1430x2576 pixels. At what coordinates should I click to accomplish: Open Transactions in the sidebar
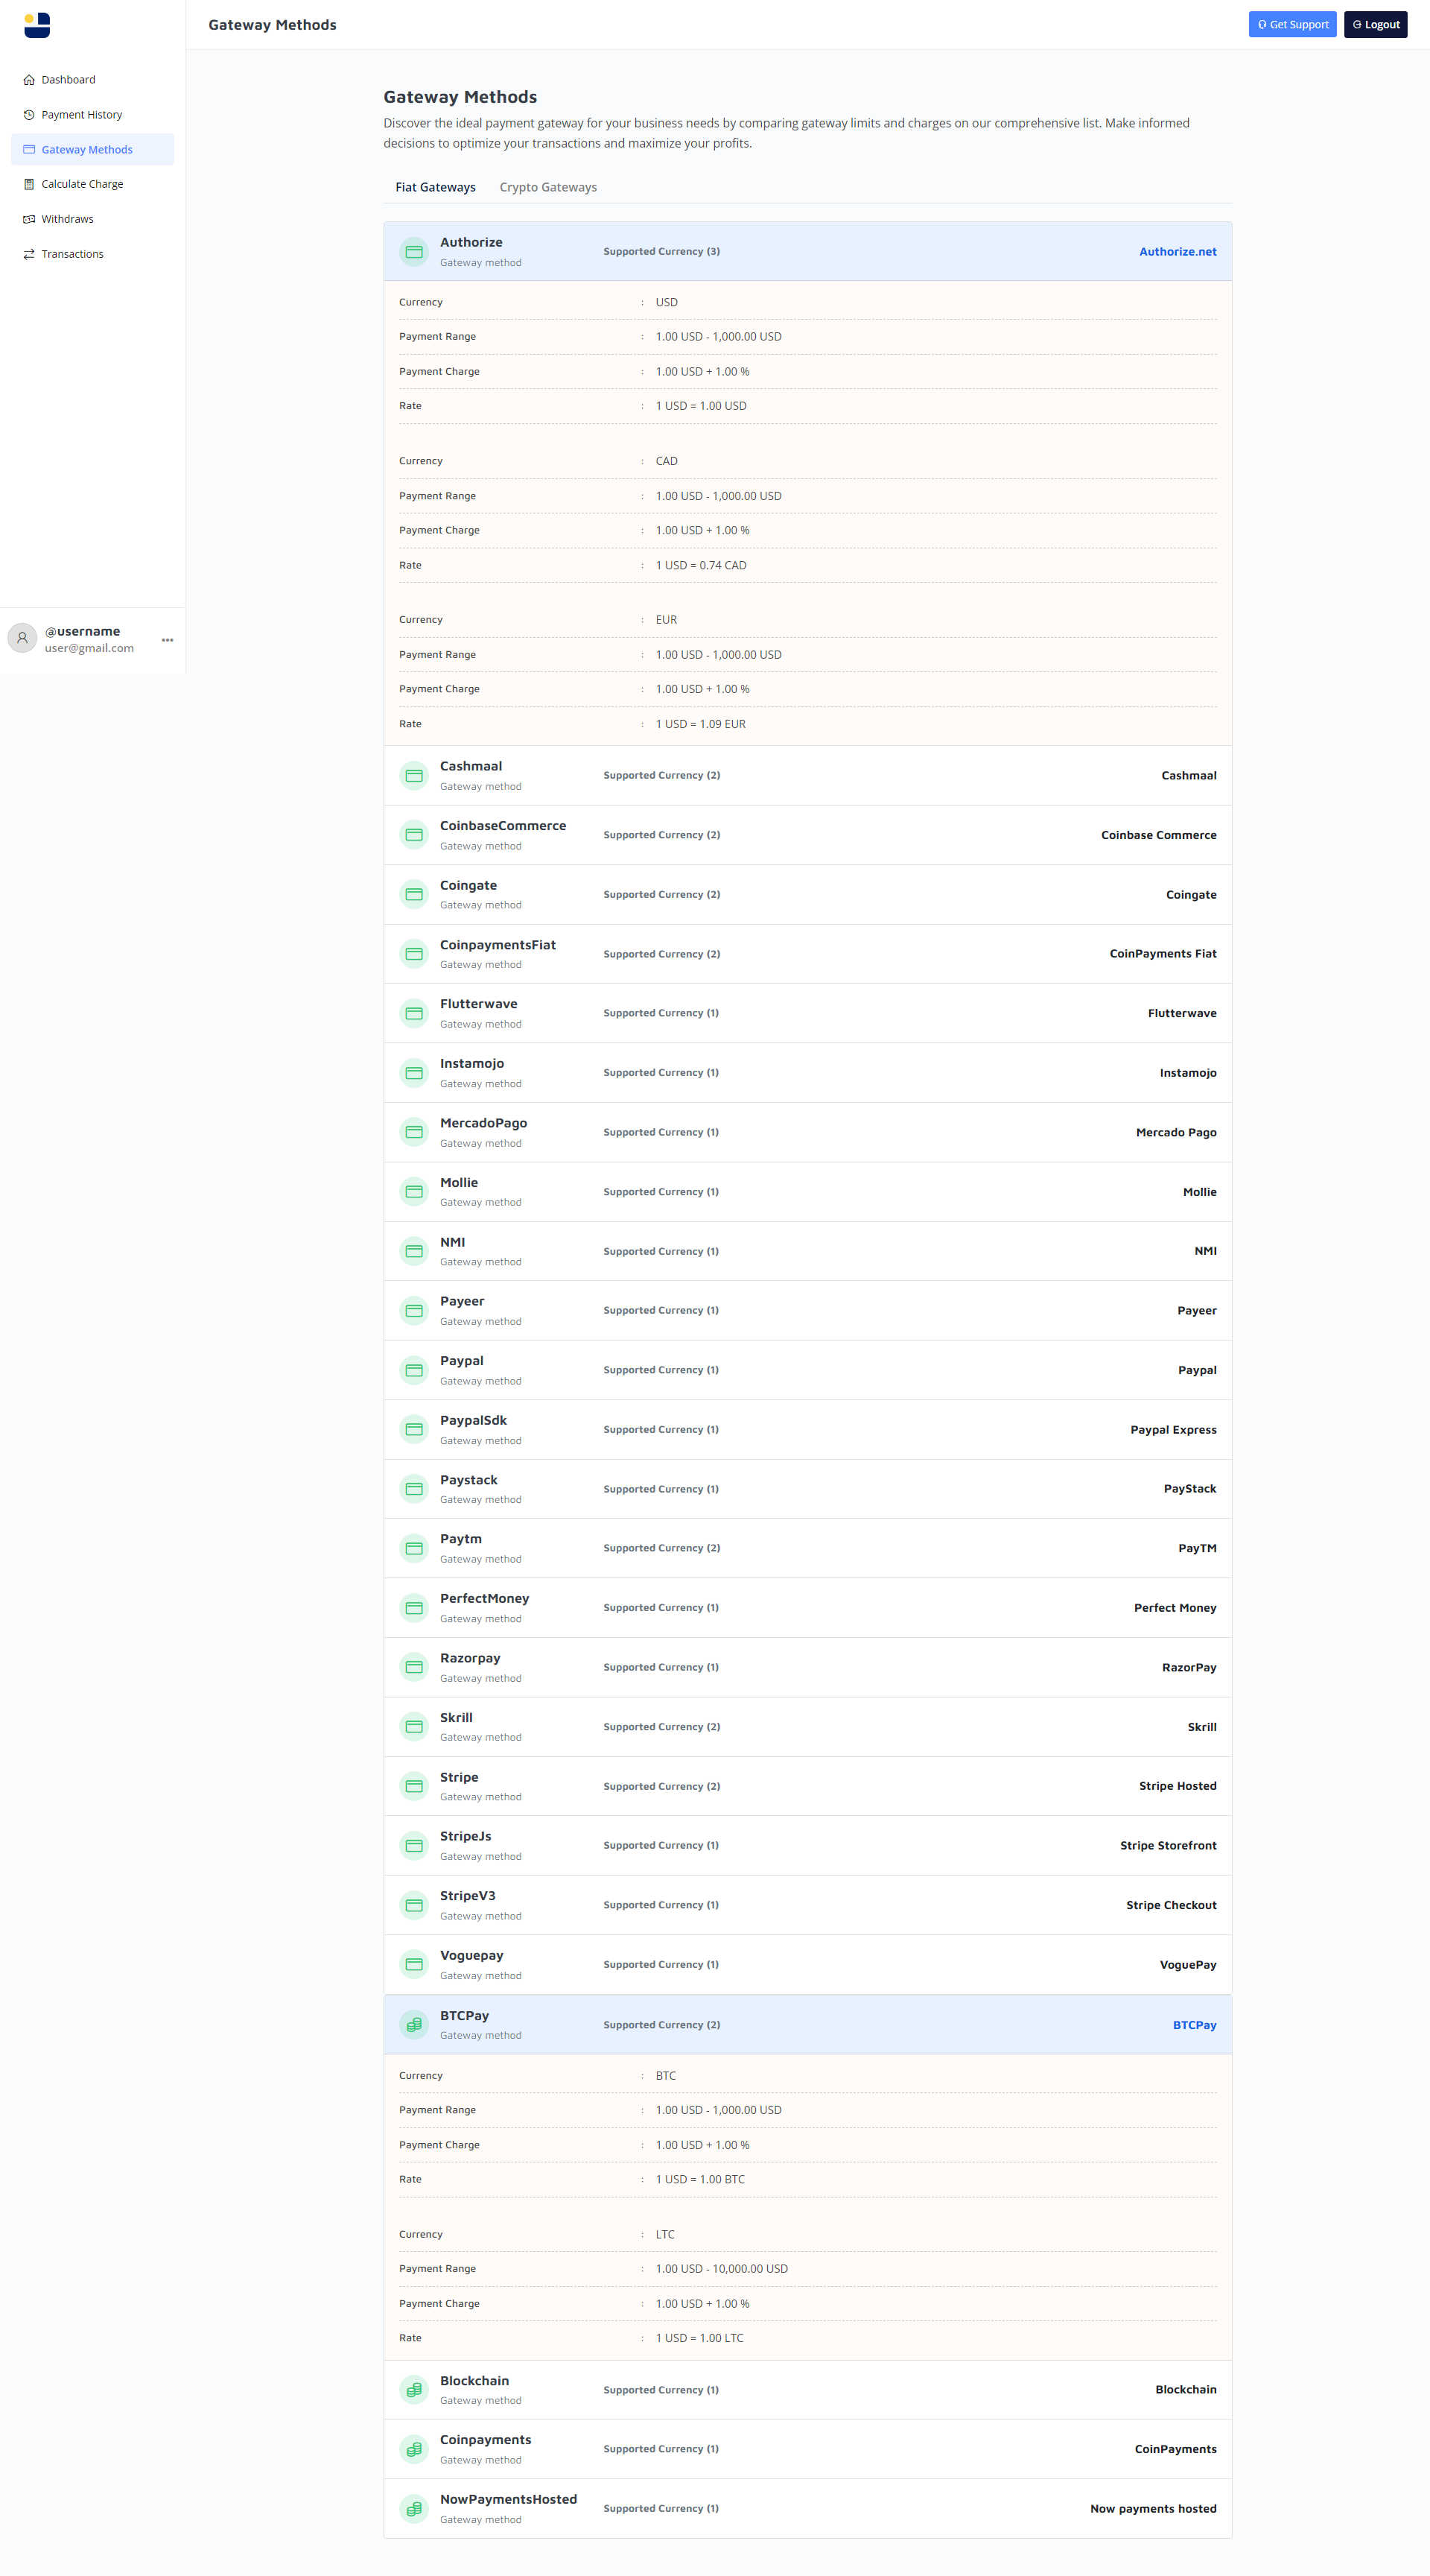[x=92, y=254]
